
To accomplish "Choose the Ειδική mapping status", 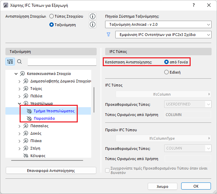I will coord(166,72).
